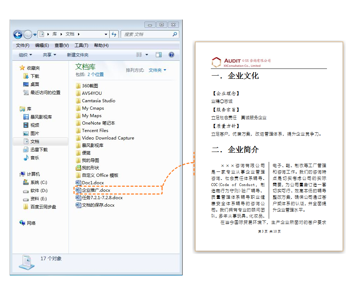The image size is (355, 284).
Task: Click the 便笺 folder icon
Action: point(78,153)
